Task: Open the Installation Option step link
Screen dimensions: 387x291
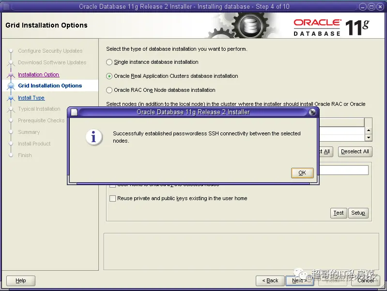Action: click(38, 74)
